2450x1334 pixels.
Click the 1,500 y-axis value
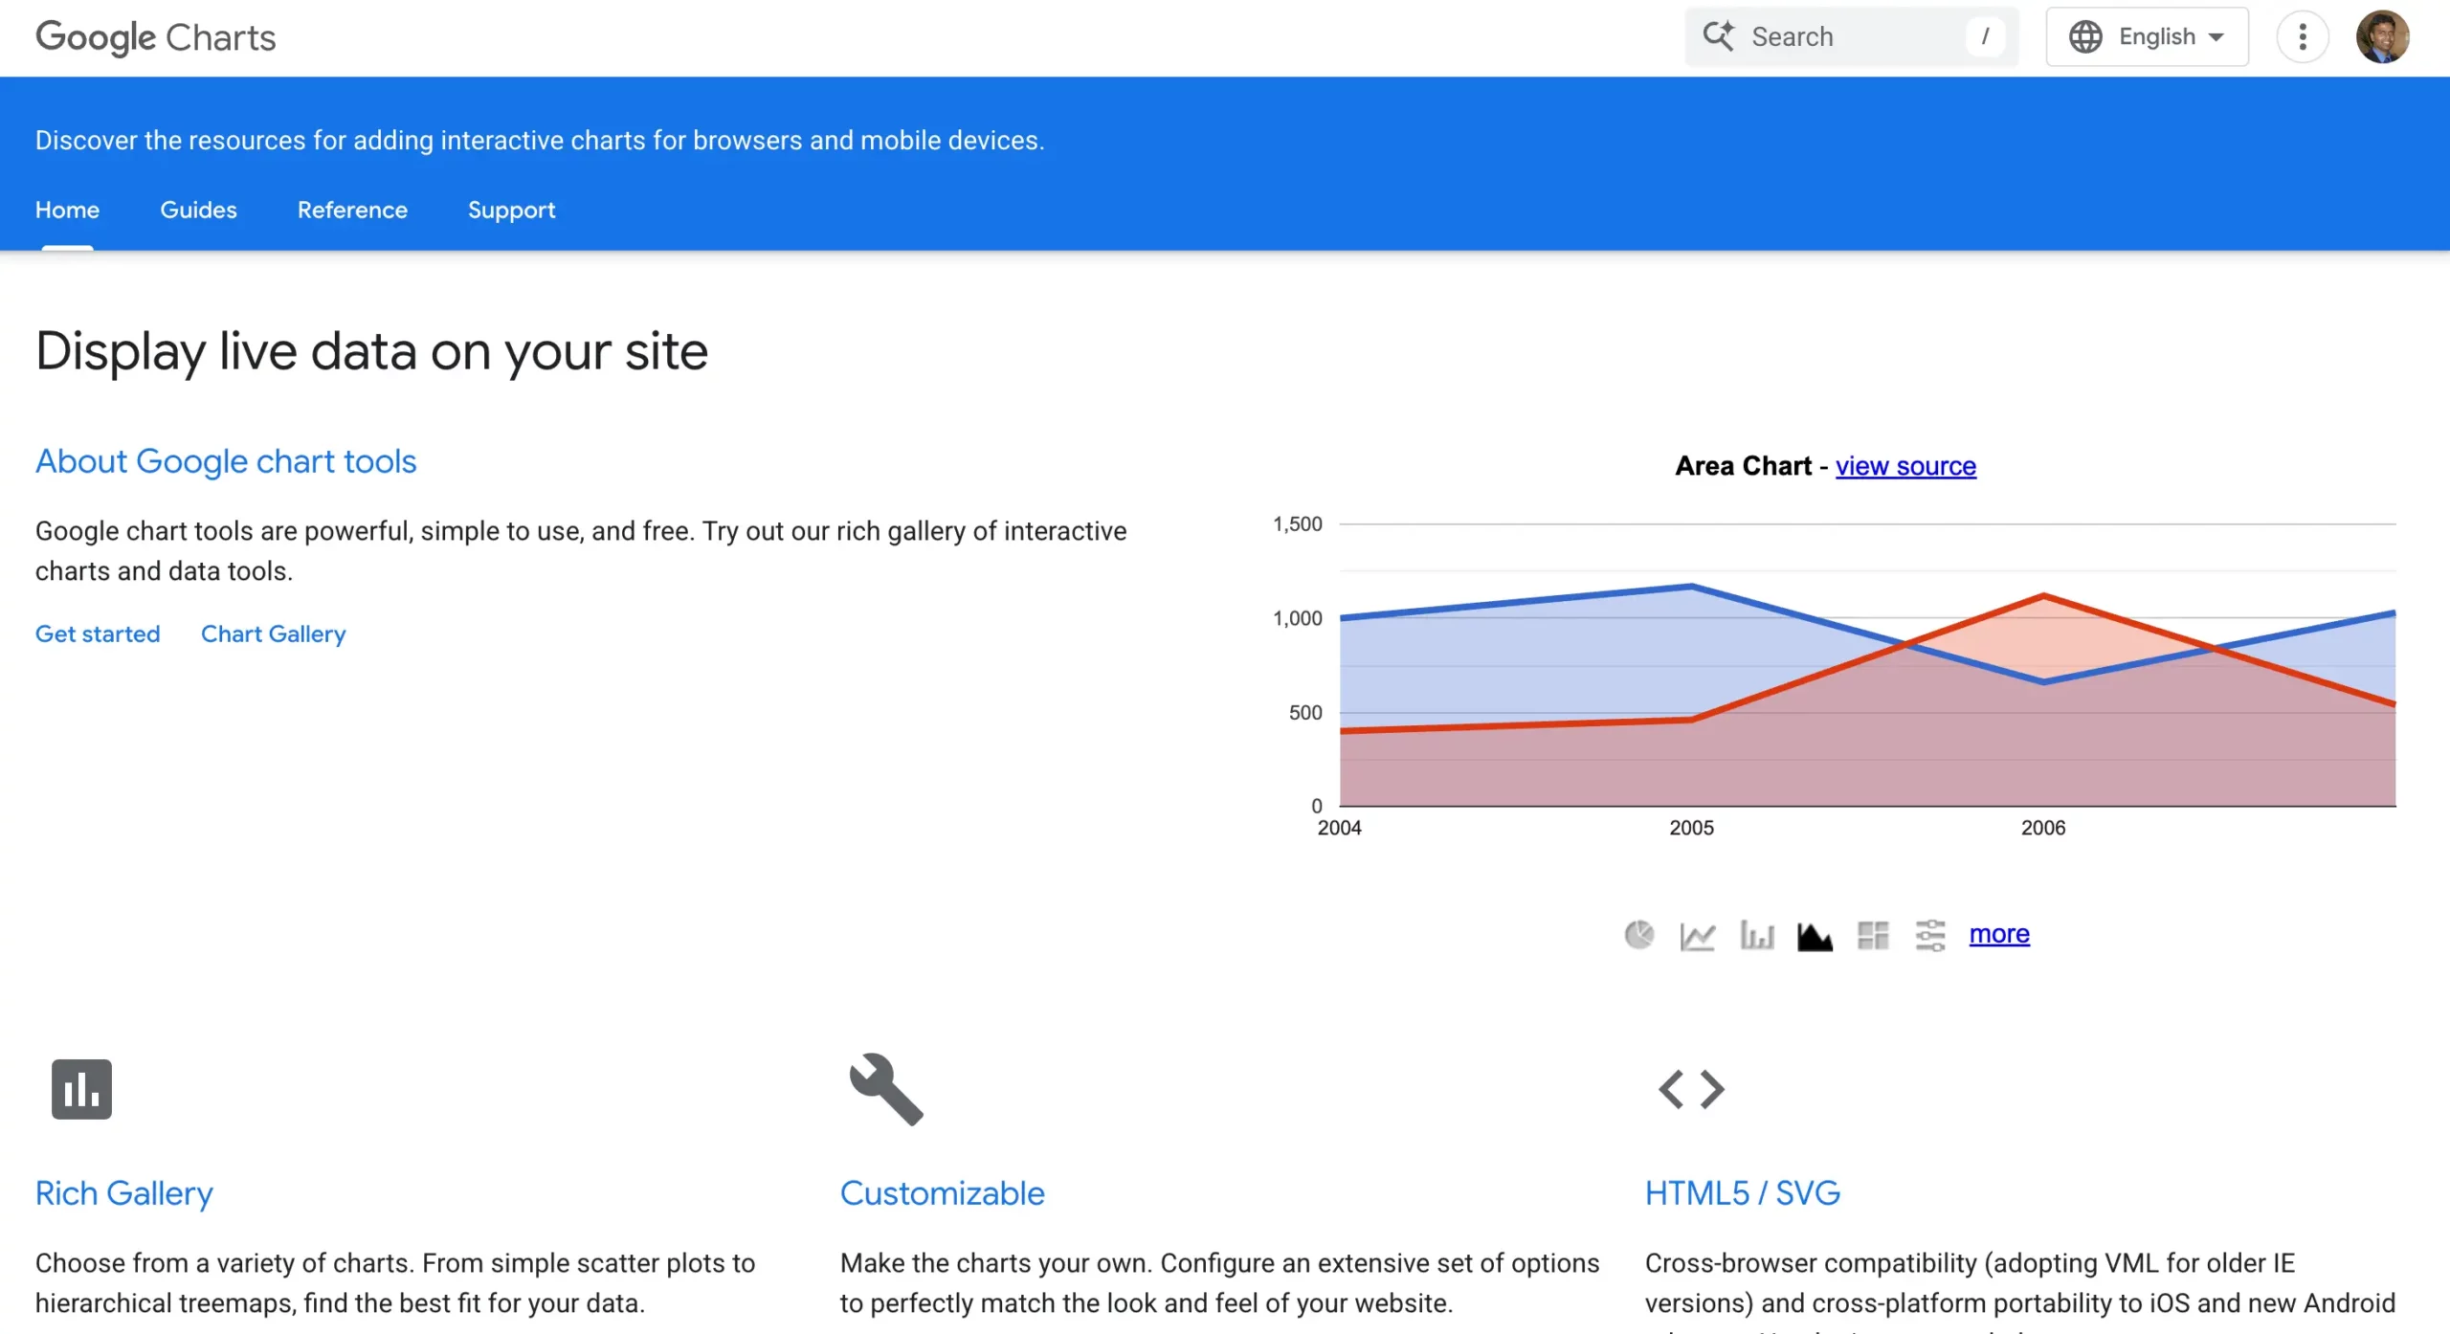1297,524
